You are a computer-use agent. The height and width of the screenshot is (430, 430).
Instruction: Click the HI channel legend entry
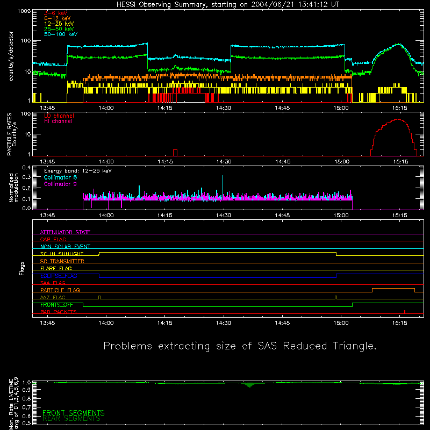(x=58, y=121)
